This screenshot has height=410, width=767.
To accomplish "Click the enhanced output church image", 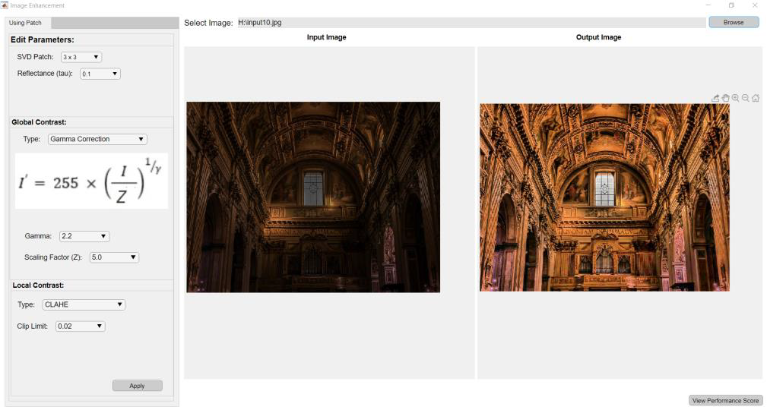I will (x=604, y=197).
